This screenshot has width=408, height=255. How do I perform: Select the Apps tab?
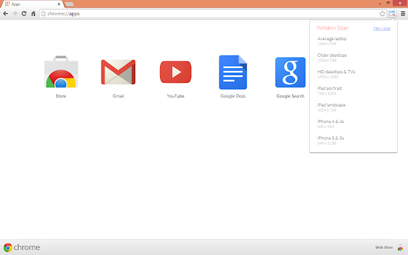click(33, 4)
